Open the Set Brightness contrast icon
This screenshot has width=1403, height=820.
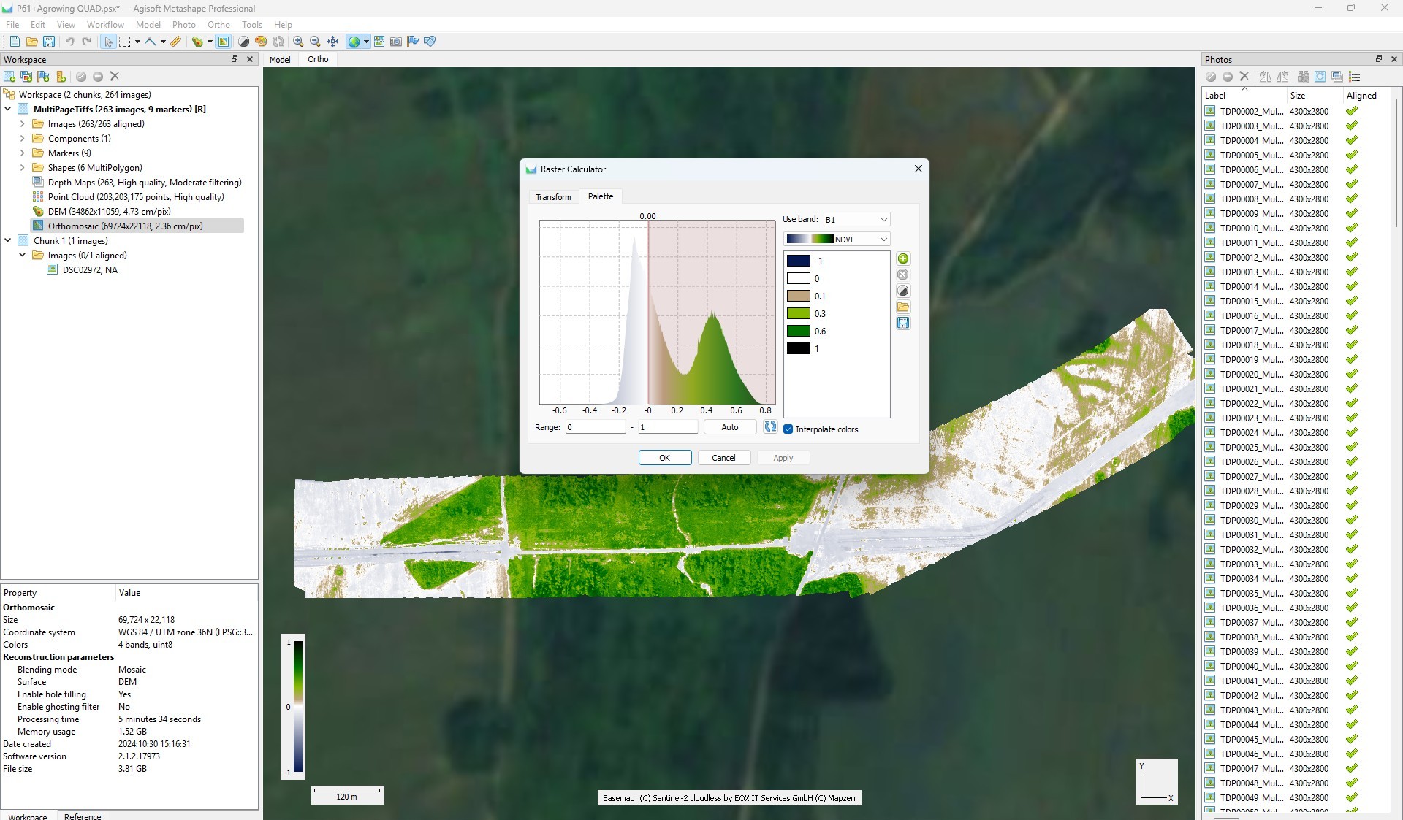[x=244, y=42]
